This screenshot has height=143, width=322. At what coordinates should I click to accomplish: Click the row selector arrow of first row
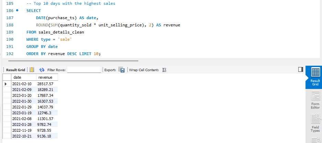(6, 84)
